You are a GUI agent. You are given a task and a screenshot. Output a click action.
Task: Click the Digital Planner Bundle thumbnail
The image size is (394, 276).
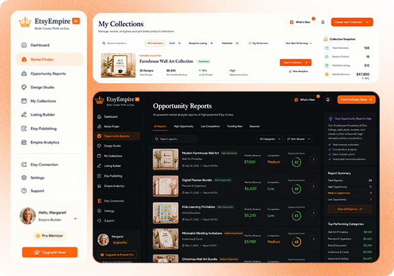tap(165, 186)
